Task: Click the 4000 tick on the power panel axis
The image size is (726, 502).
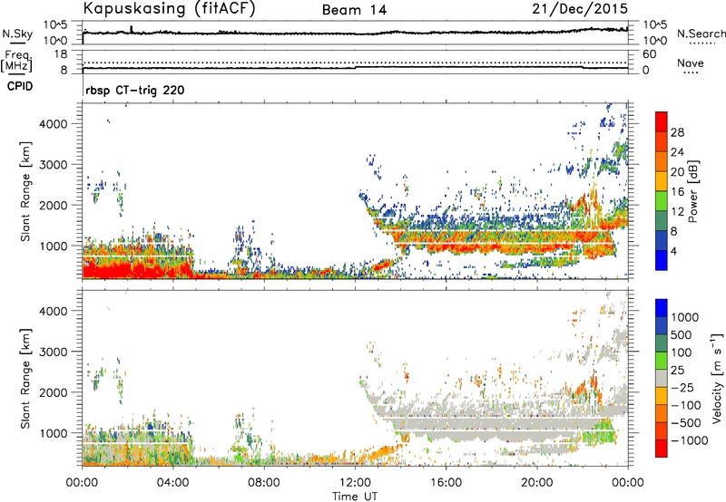Action: pyautogui.click(x=54, y=124)
